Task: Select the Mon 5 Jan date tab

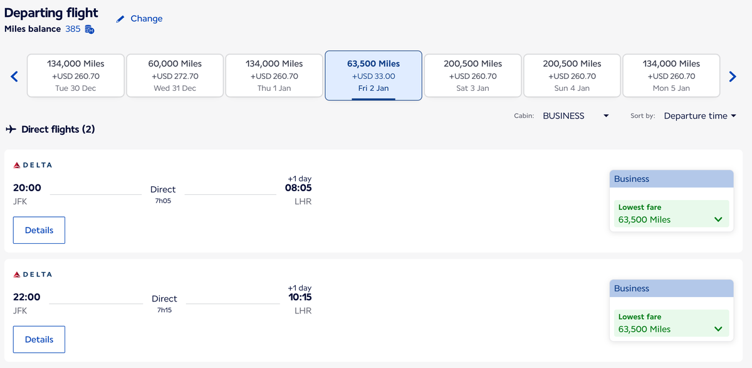Action: tap(671, 76)
